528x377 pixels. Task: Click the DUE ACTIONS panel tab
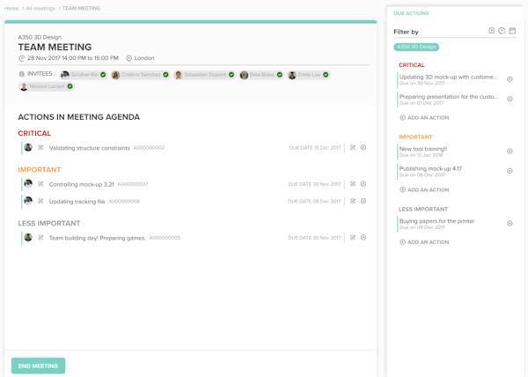coord(411,13)
